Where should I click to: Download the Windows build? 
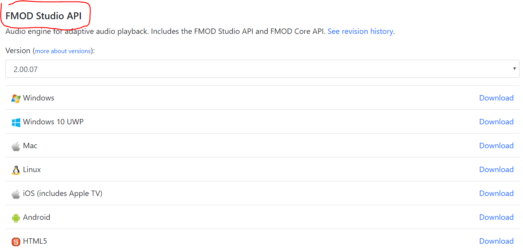pos(496,98)
